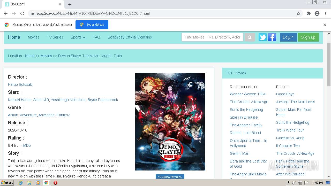
Task: Open the Chrome profile avatar
Action: [x=317, y=13]
